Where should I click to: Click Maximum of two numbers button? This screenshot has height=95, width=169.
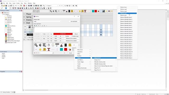click(x=71, y=41)
